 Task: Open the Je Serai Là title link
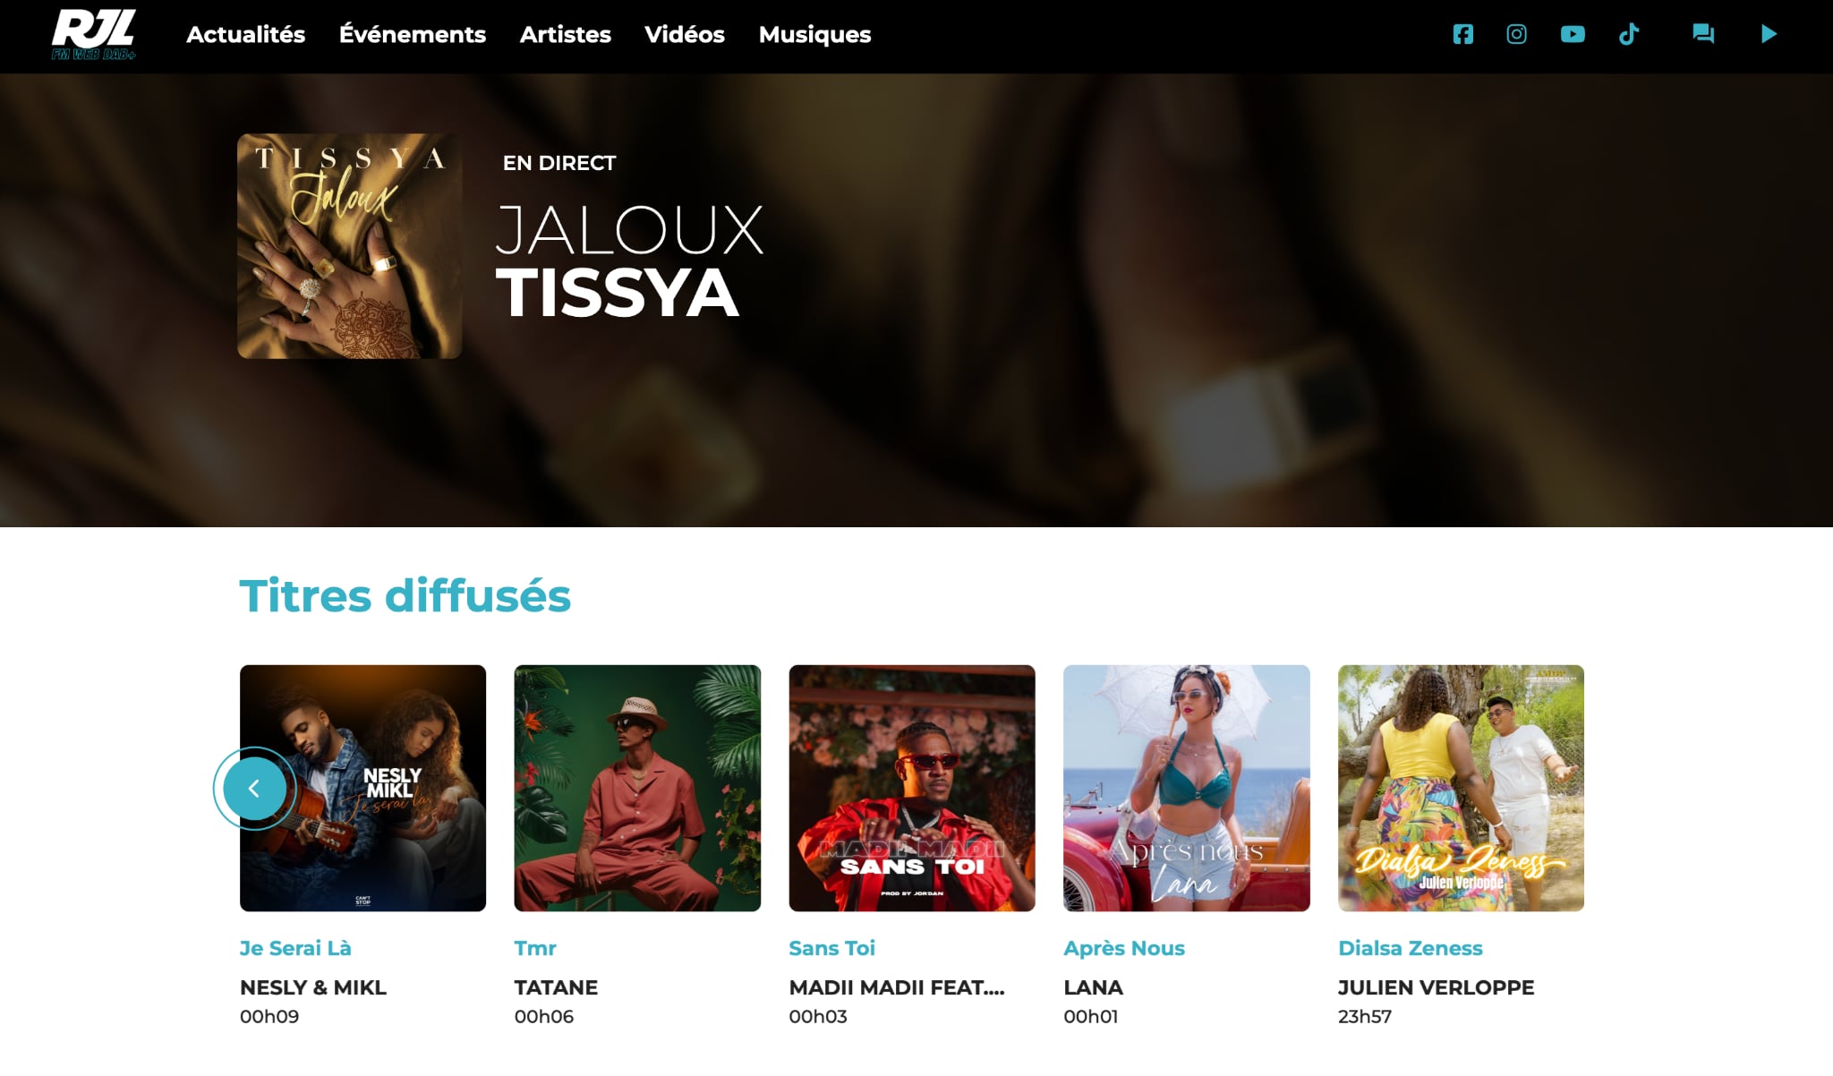295,948
